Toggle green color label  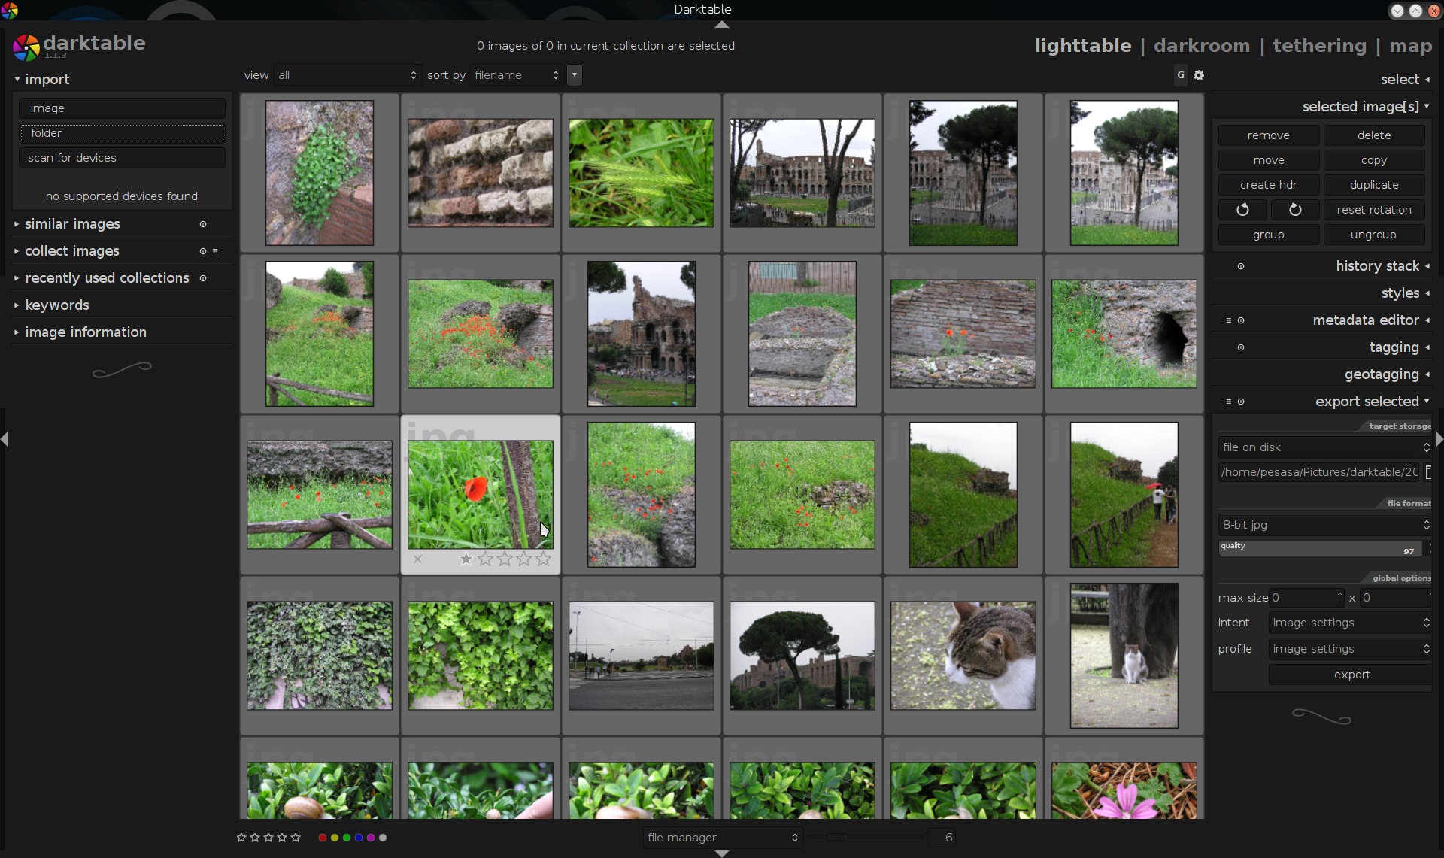pyautogui.click(x=347, y=838)
